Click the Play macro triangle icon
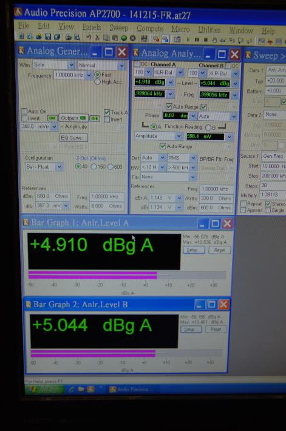The image size is (286, 431). coord(188,39)
